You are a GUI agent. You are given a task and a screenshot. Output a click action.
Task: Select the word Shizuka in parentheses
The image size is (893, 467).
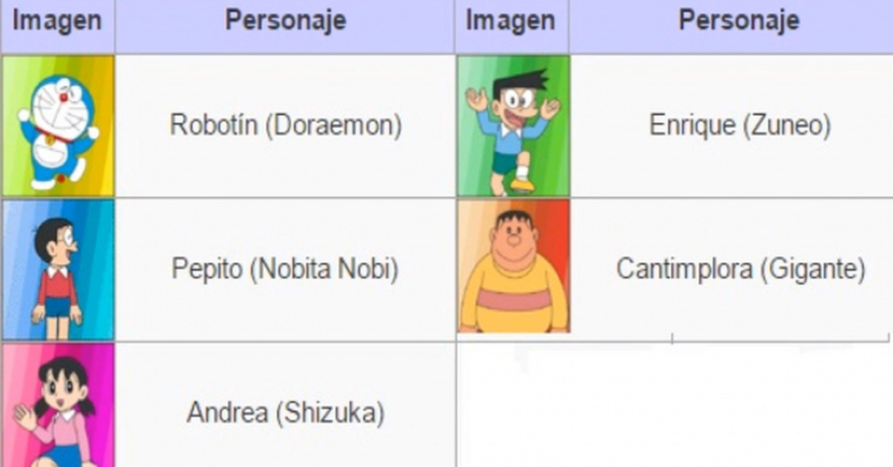[x=330, y=413]
